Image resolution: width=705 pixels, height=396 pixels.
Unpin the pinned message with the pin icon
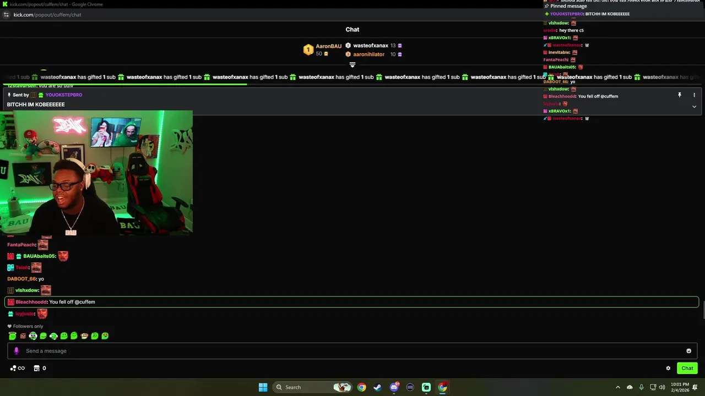click(680, 95)
